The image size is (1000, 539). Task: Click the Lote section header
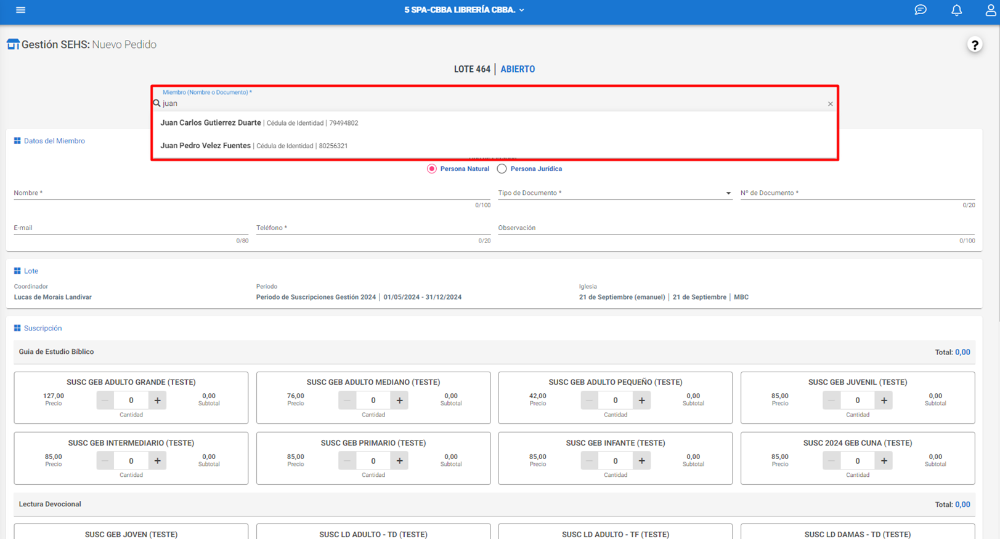pyautogui.click(x=26, y=271)
